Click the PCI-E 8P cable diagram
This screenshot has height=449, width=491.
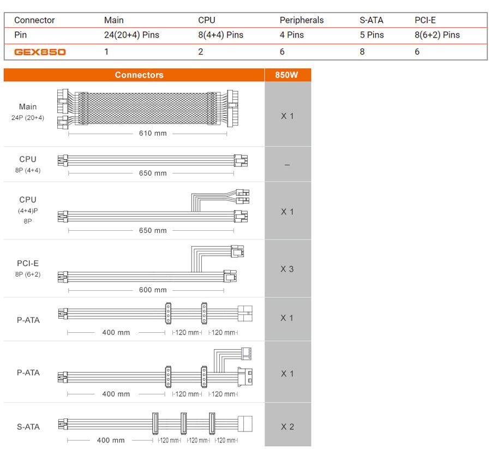(x=151, y=264)
